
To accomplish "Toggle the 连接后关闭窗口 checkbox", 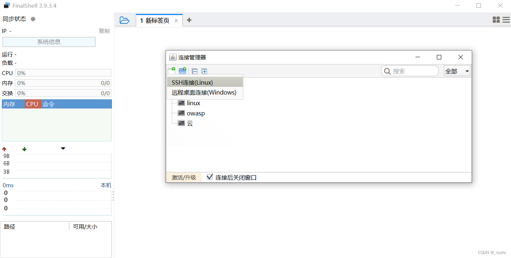I will click(x=210, y=177).
